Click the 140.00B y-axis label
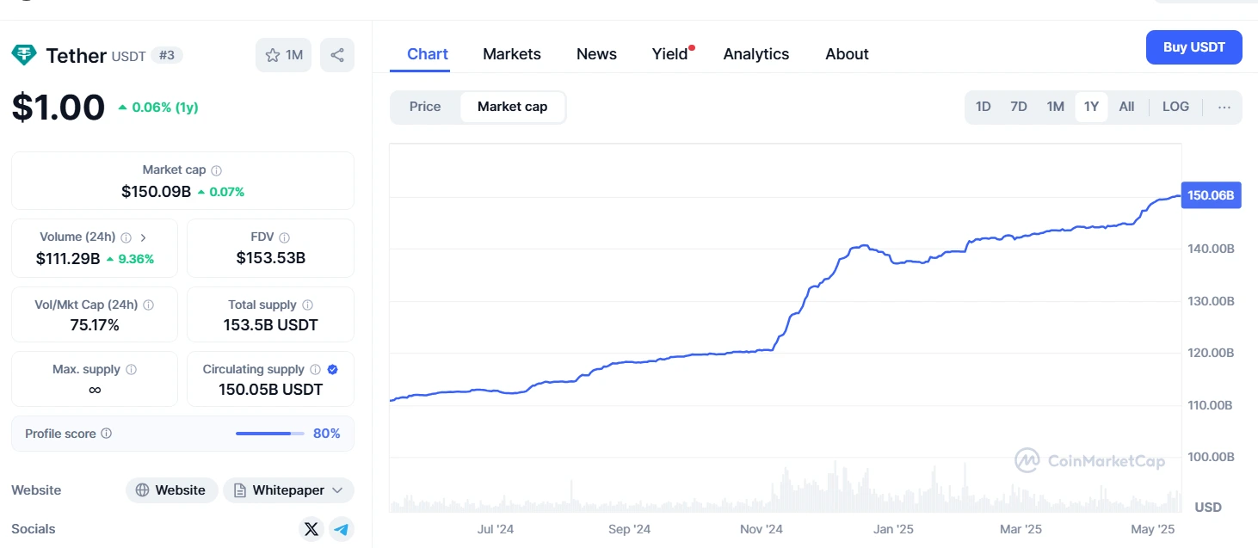1258x548 pixels. tap(1210, 249)
